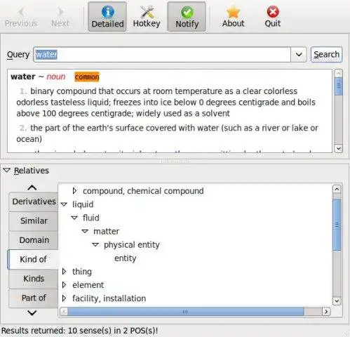Toggle the Notify option

[x=187, y=17]
